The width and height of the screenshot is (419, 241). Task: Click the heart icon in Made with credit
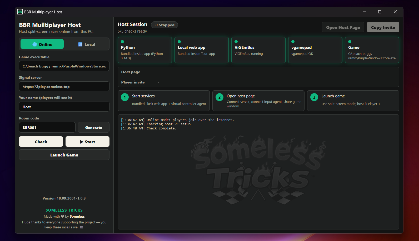click(62, 216)
